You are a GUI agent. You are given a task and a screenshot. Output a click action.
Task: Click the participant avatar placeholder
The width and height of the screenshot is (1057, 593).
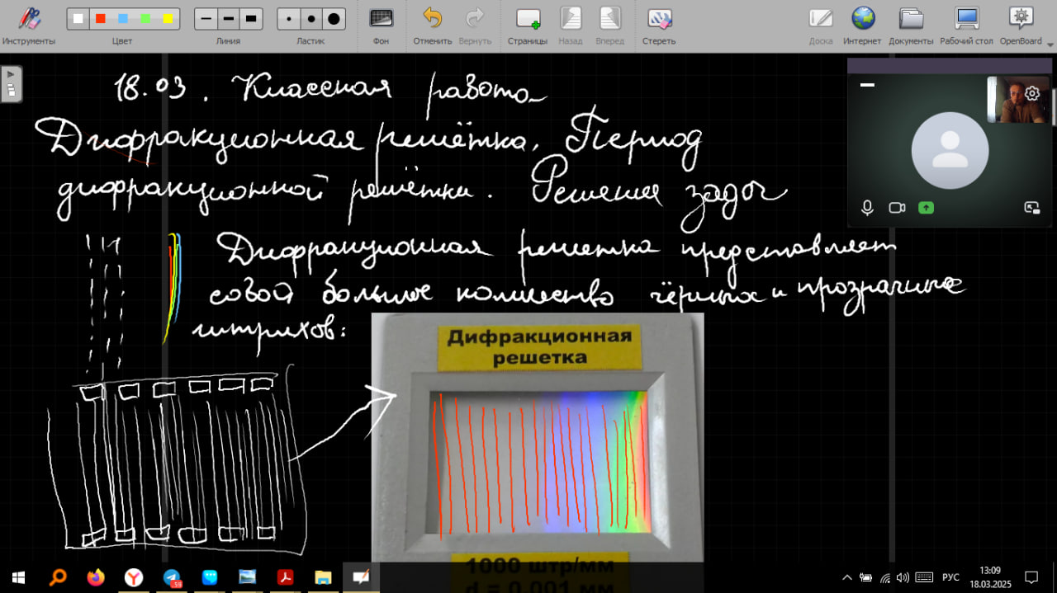950,151
